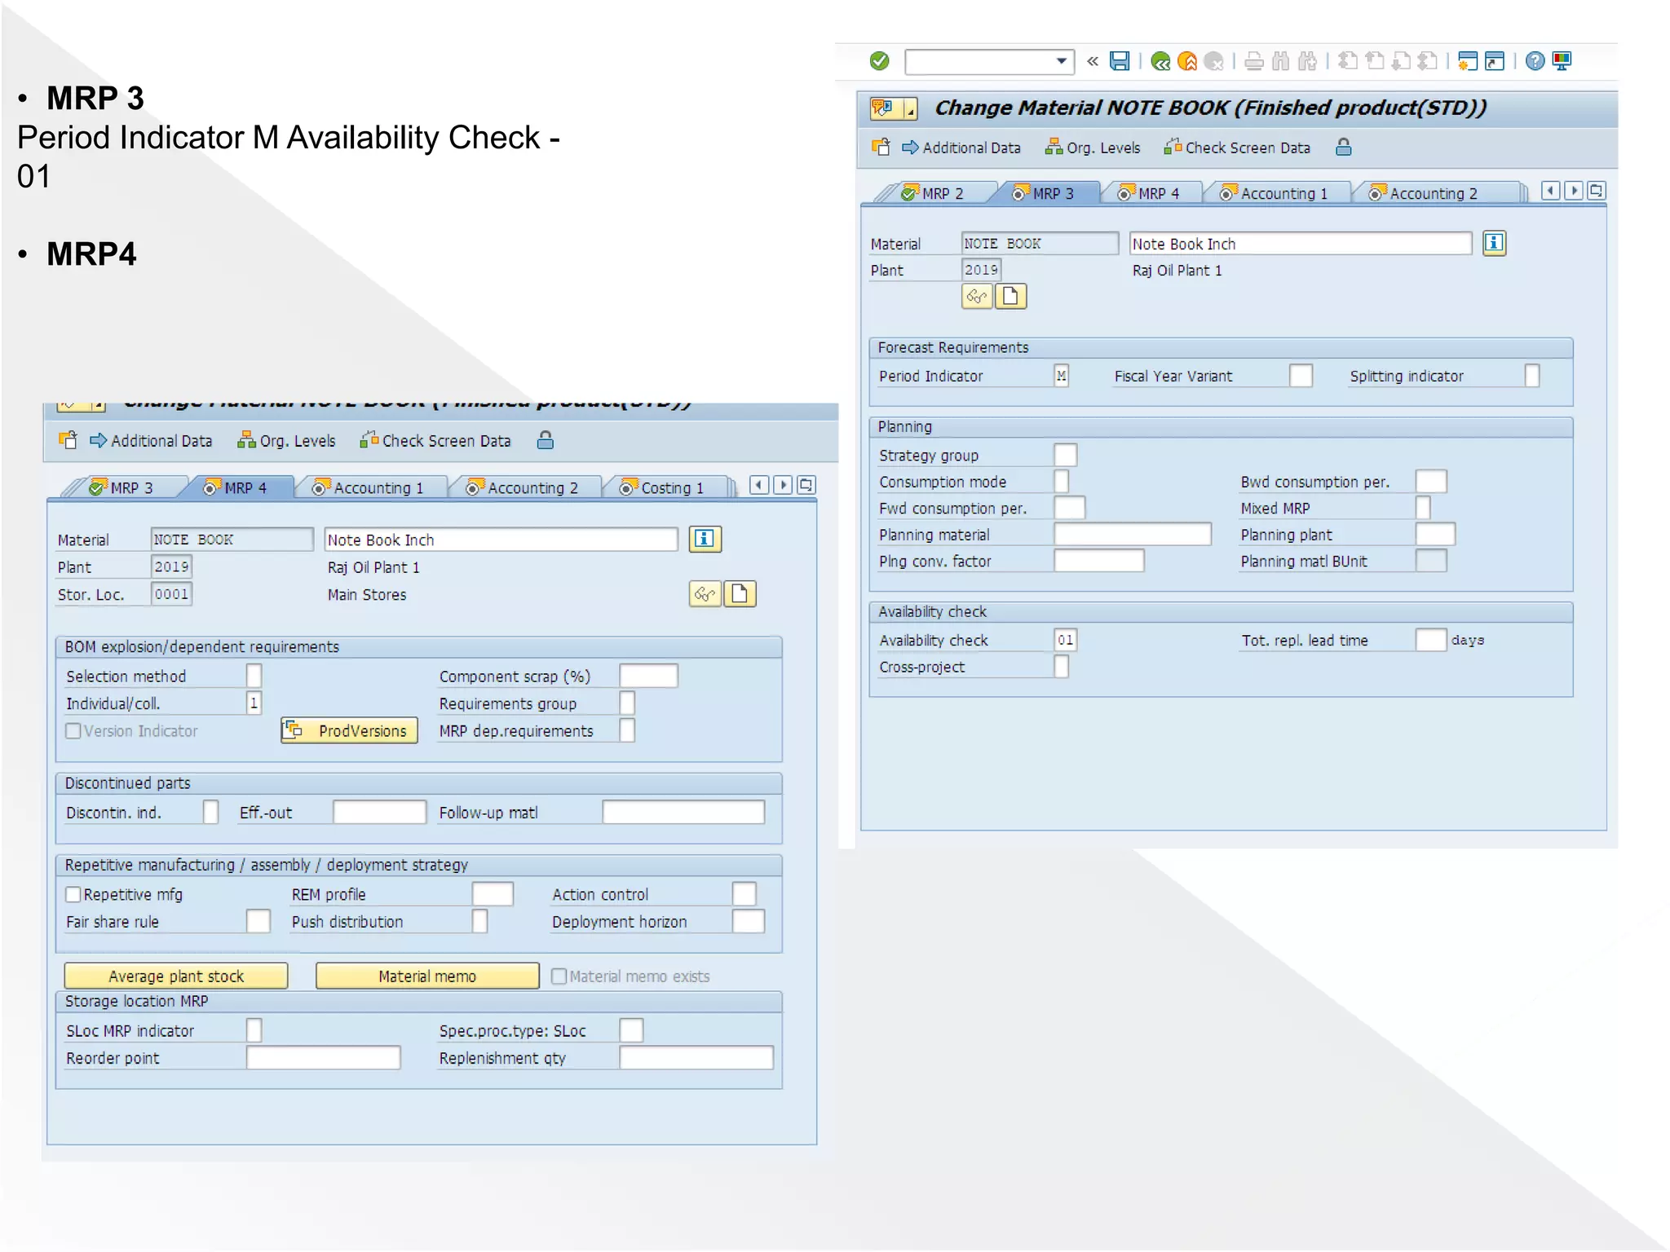Switch to the Accounting 2 tab in the MRP 3 window

[1433, 194]
